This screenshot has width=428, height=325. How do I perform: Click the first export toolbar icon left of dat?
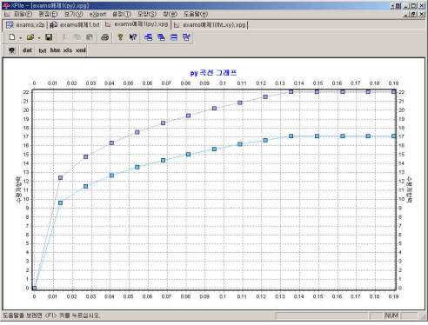coord(11,50)
